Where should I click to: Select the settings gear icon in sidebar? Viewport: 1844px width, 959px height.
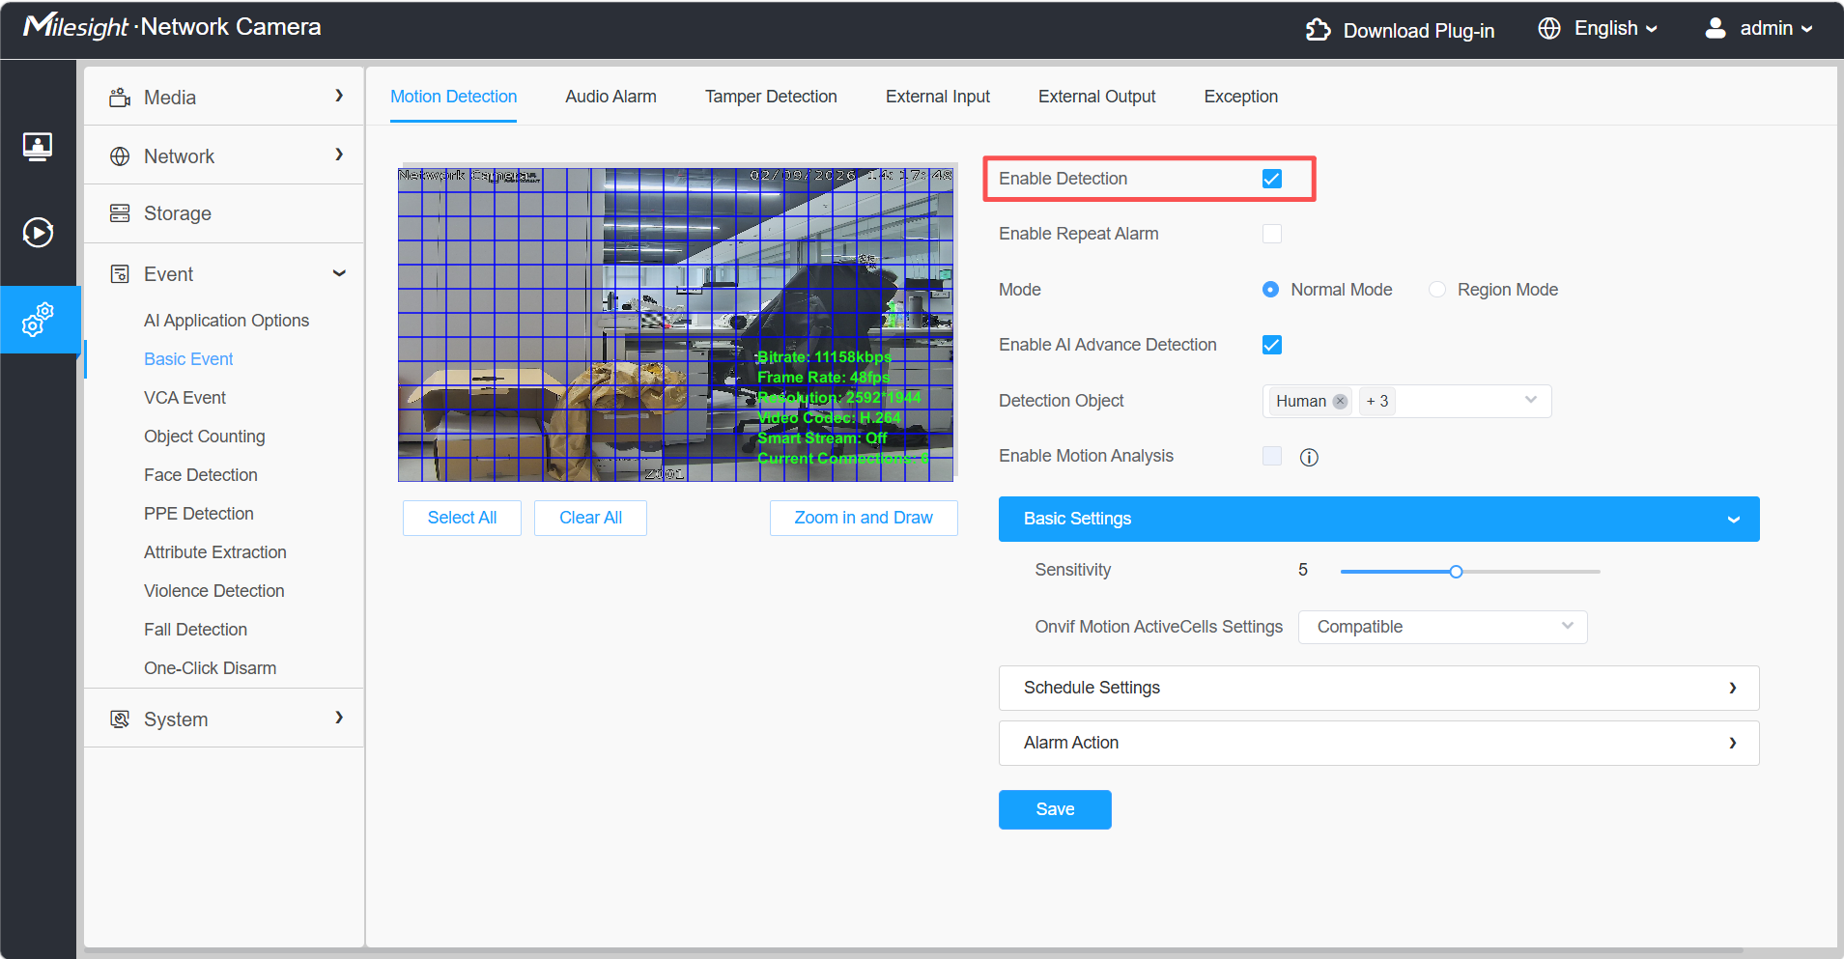tap(38, 320)
